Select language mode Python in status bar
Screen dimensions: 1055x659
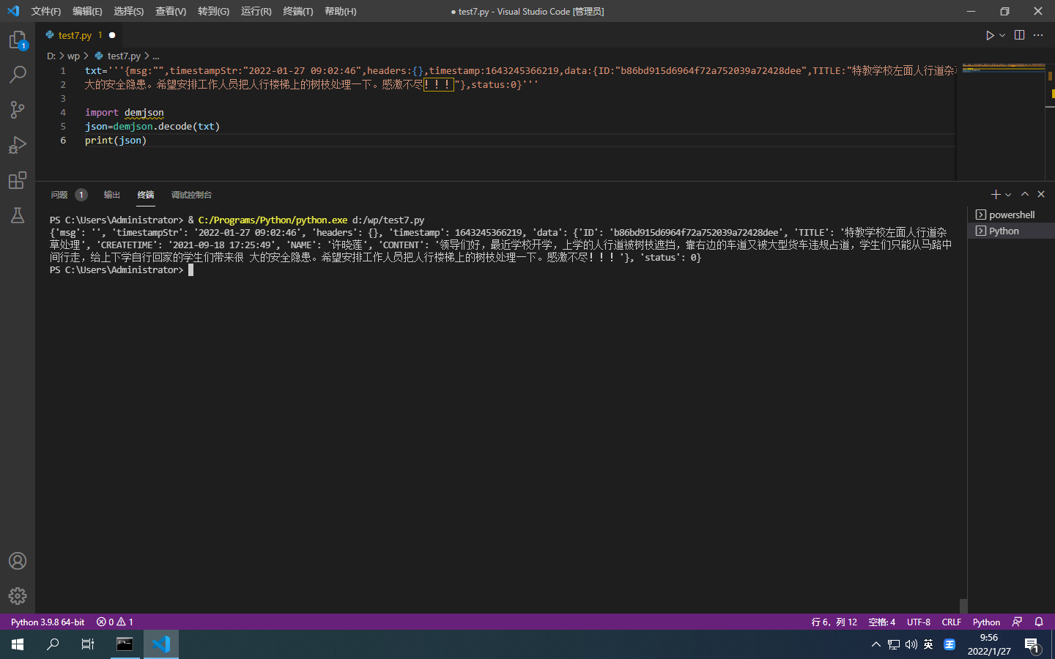986,622
